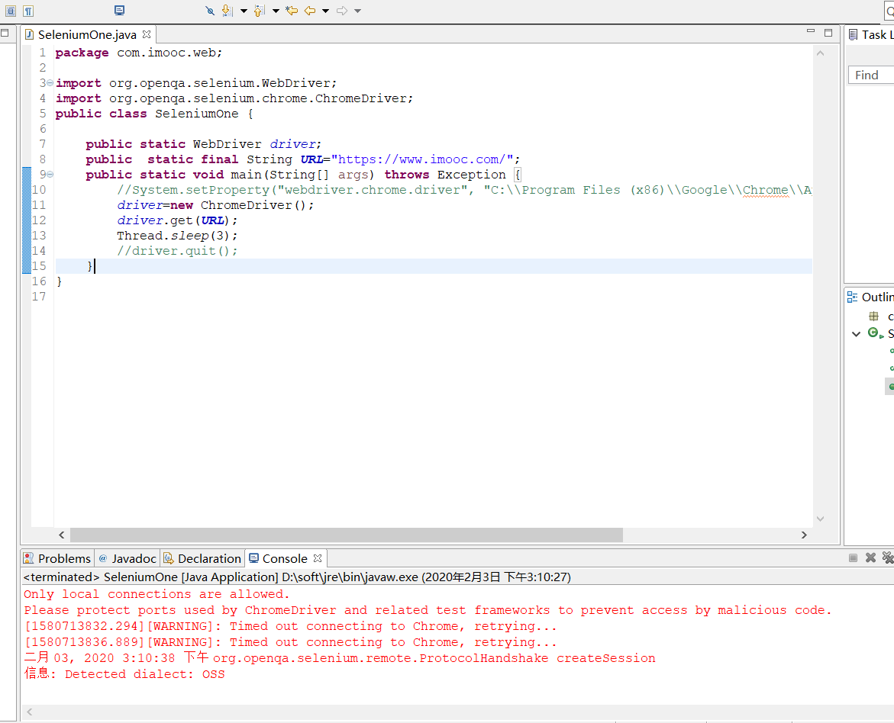Click the '//driver.quit();' comment line

coord(177,251)
